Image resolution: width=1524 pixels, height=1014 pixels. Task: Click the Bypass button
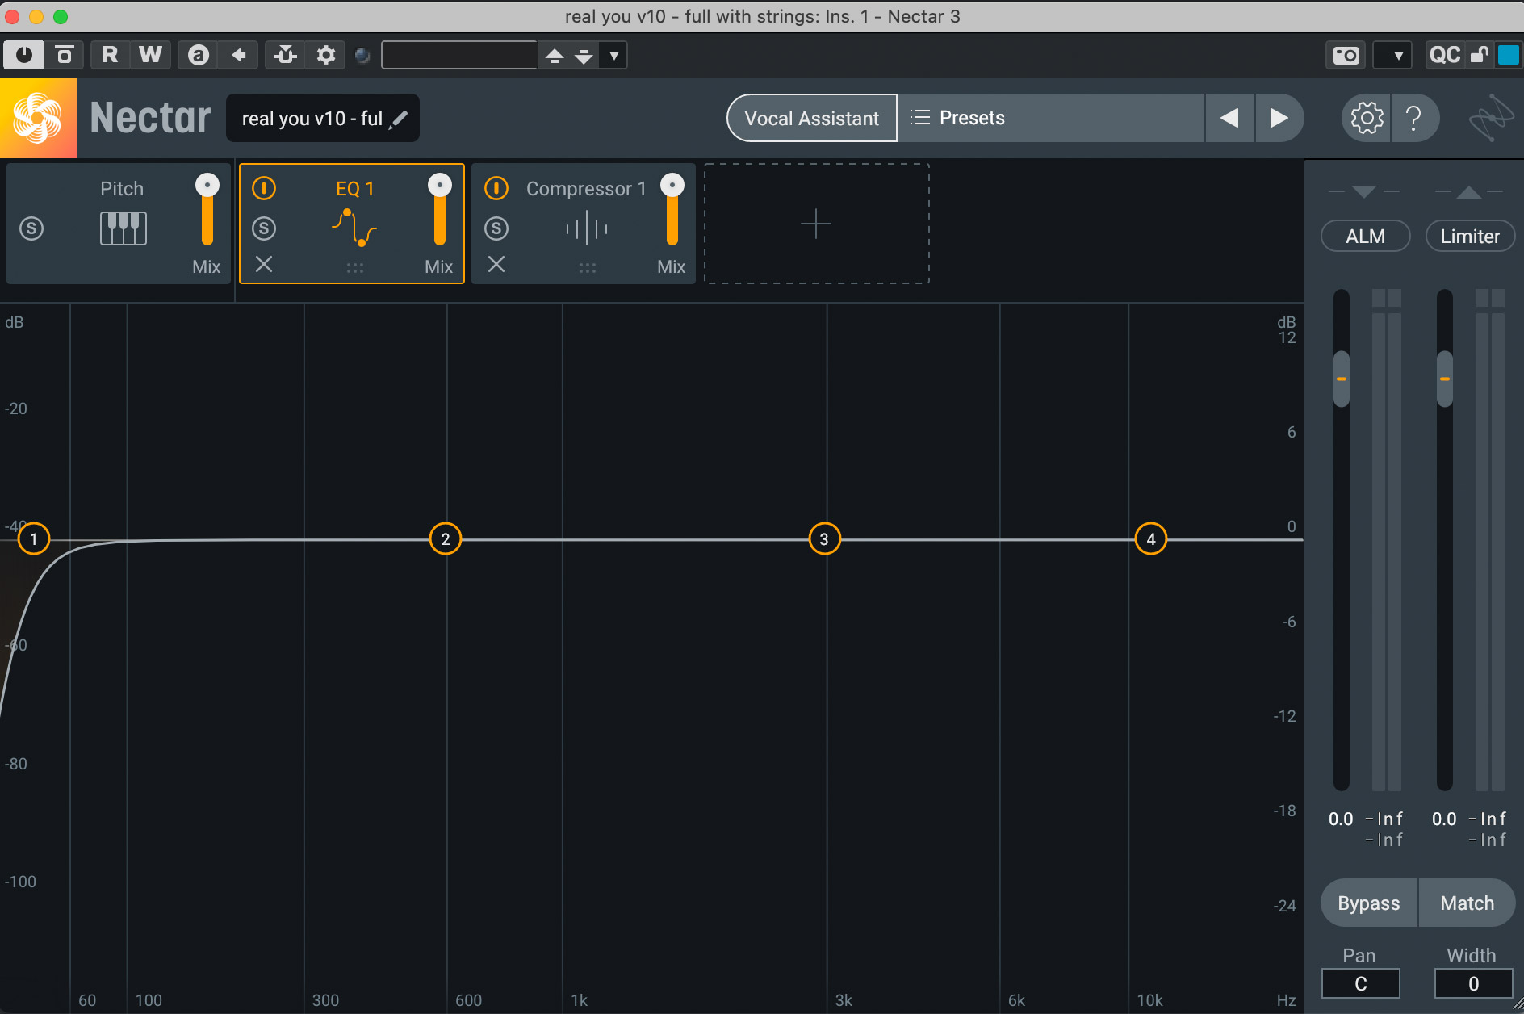click(1369, 903)
